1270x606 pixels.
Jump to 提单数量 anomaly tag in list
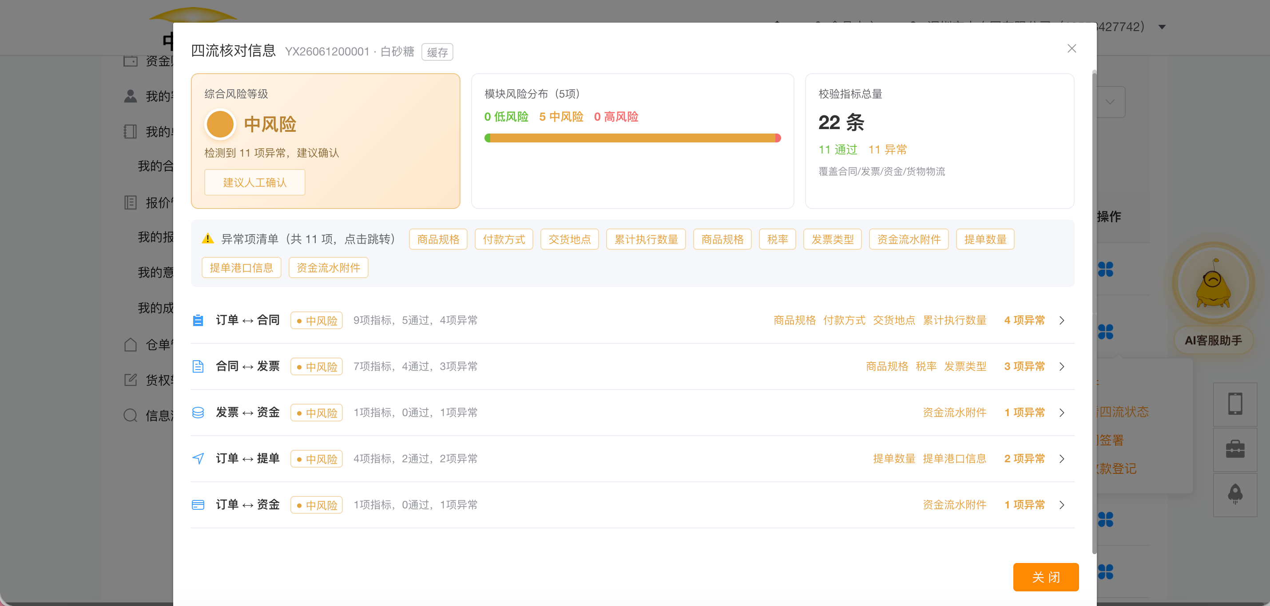click(x=985, y=240)
